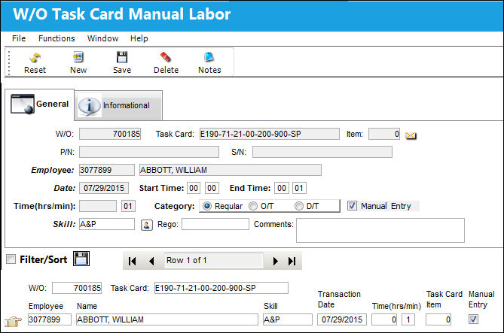Screen dimensions: 504x333
Task: Click the Time minutes field showing 01
Action: pos(128,206)
